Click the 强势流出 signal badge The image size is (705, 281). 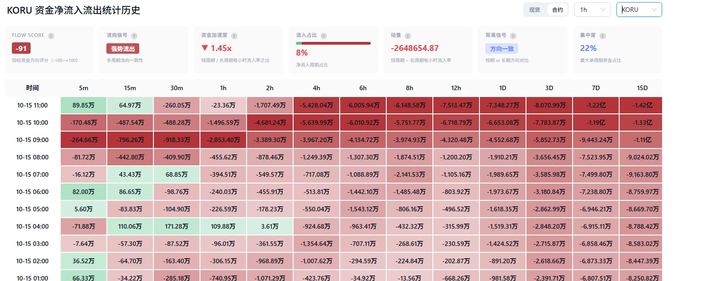(123, 49)
